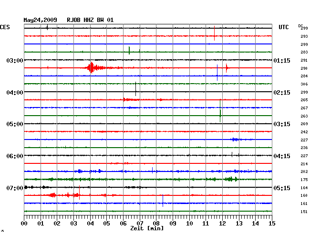
Task: Select the 07:00 CES time label
Action: [x=15, y=188]
